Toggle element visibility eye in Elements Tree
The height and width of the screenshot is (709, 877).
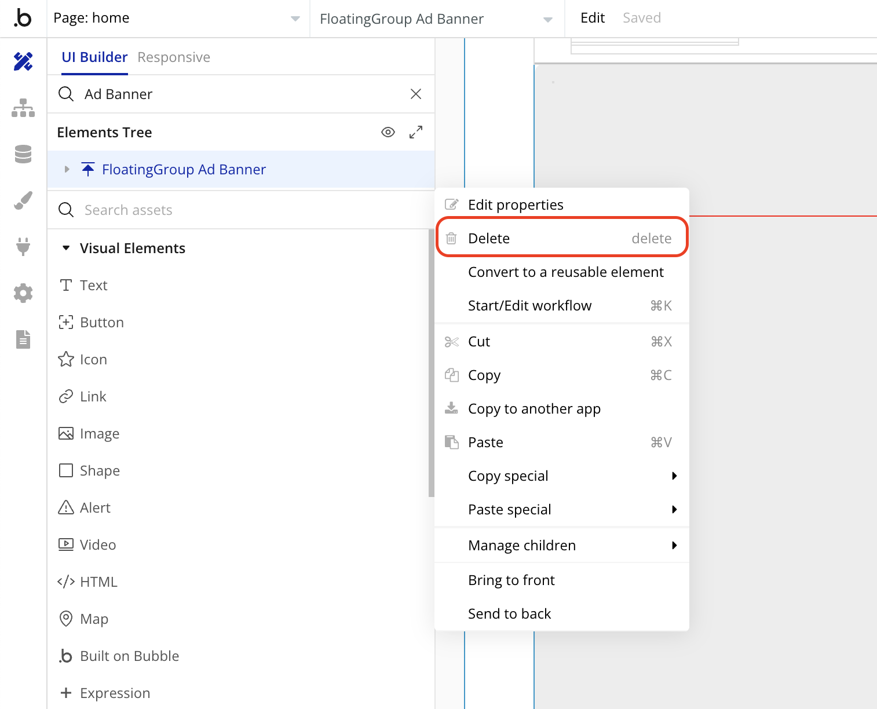click(x=388, y=132)
